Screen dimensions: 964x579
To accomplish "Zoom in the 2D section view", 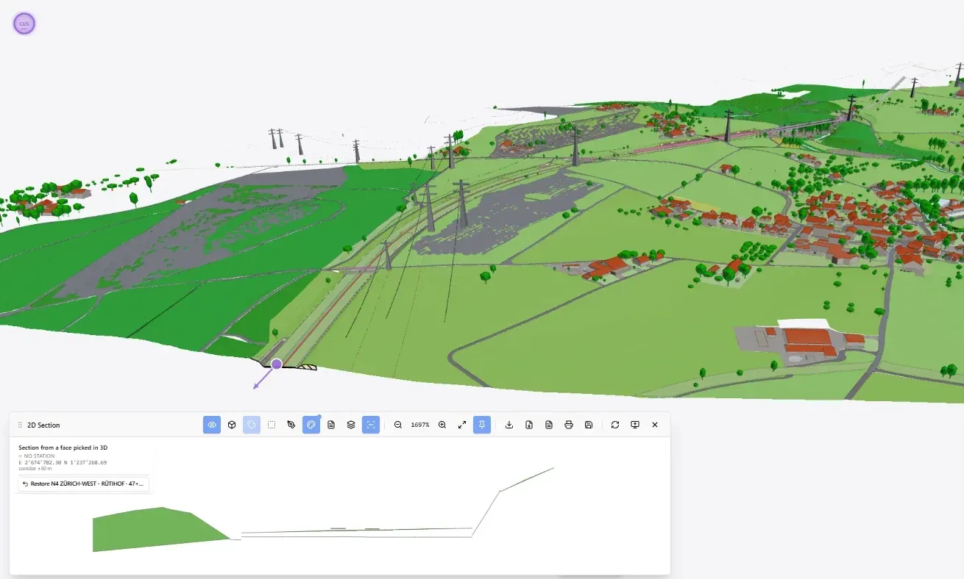I will (x=442, y=425).
